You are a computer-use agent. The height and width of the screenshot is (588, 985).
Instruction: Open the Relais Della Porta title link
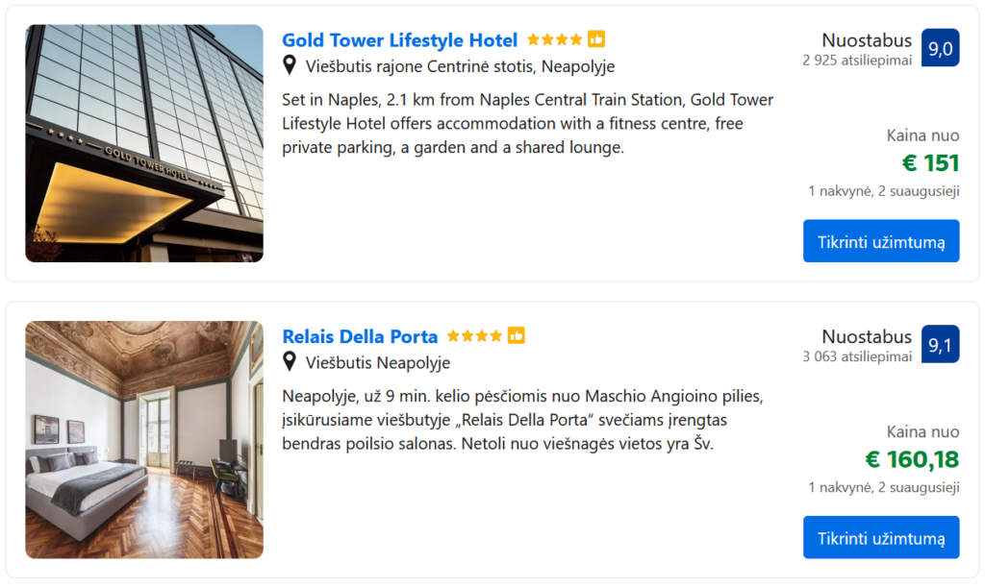click(x=360, y=336)
